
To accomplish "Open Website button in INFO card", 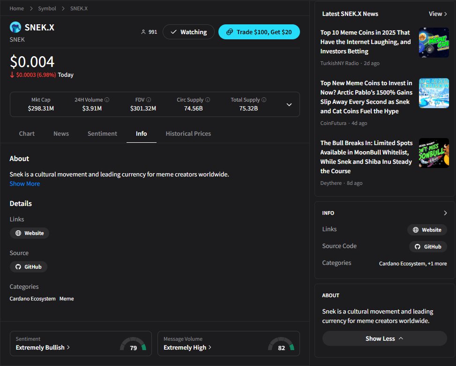I will pos(427,230).
